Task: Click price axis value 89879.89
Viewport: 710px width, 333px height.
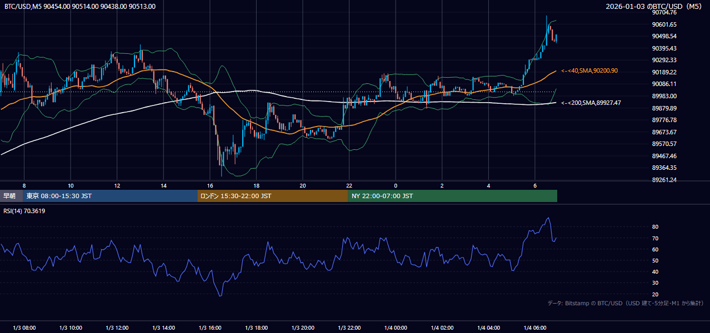Action: 664,108
